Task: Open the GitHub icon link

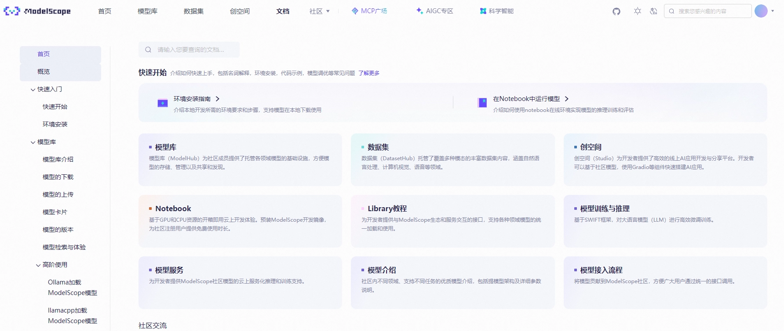Action: pos(616,11)
